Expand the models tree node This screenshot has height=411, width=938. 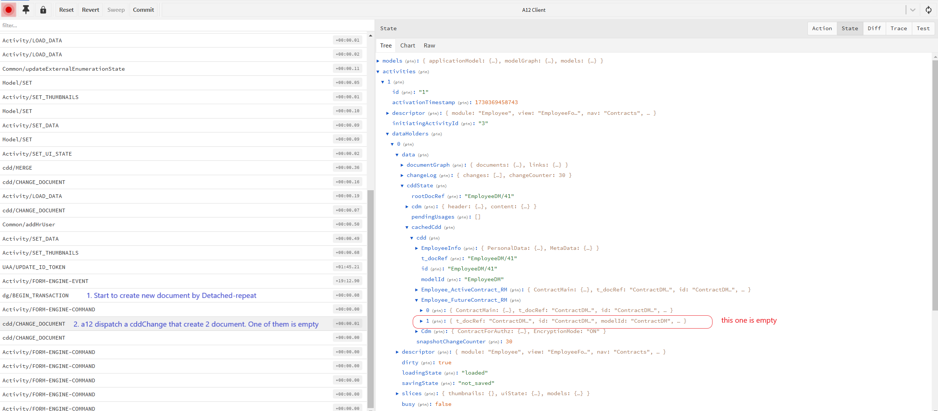(x=378, y=61)
